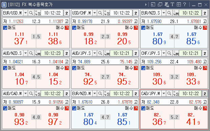210x131 pixels.
Task: Expand the AUD/CAD.M symbol dropdown
Action: click(26, 93)
